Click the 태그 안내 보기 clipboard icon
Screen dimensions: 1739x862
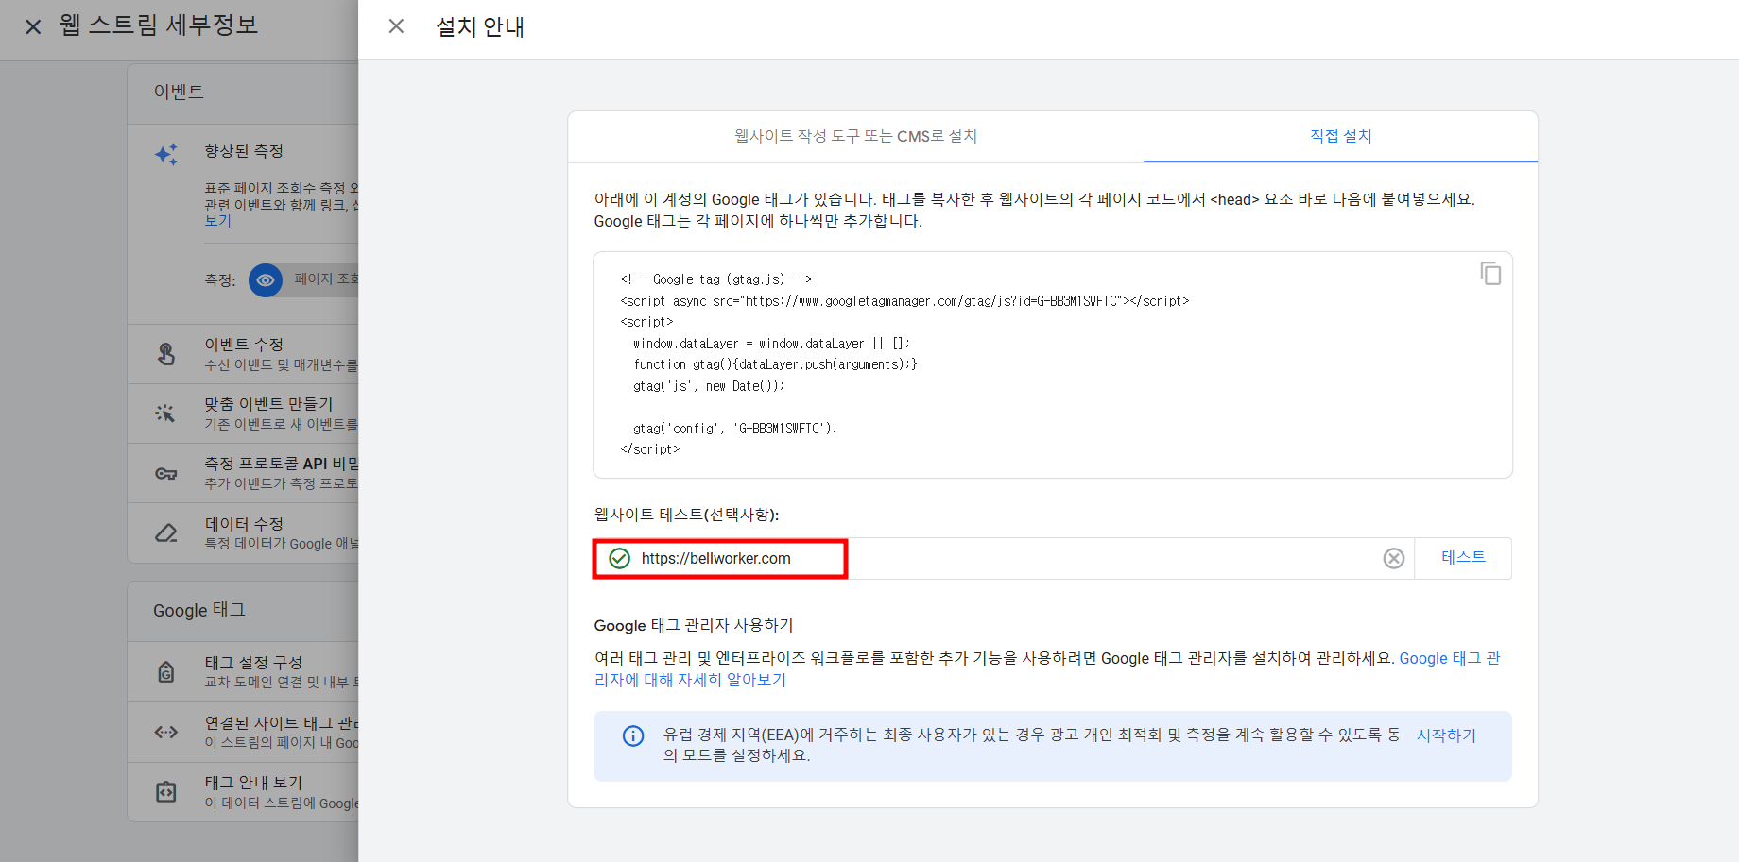[x=166, y=791]
